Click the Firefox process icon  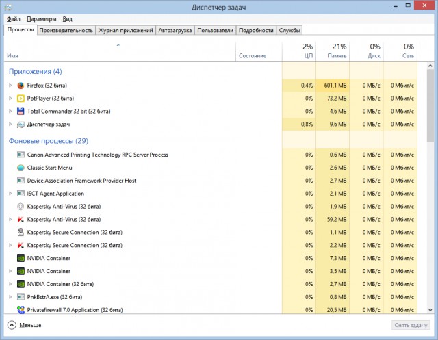pos(21,86)
